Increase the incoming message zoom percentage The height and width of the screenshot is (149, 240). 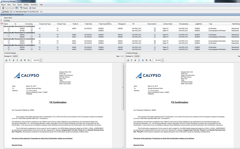click(41, 59)
